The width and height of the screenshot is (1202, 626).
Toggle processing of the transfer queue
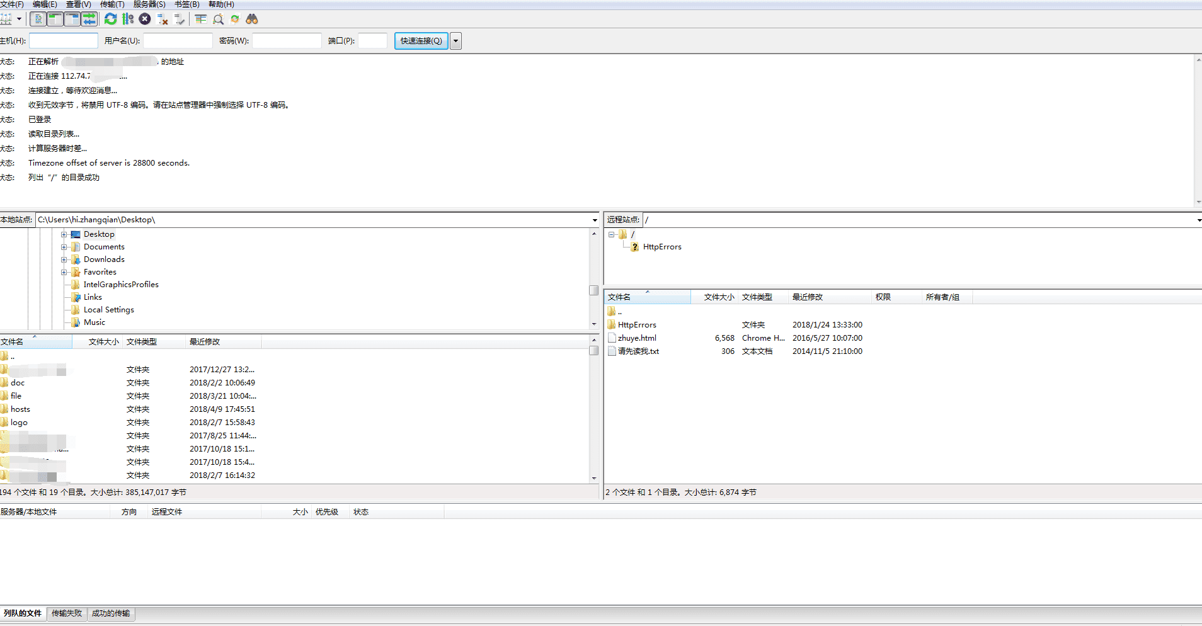pyautogui.click(x=128, y=19)
